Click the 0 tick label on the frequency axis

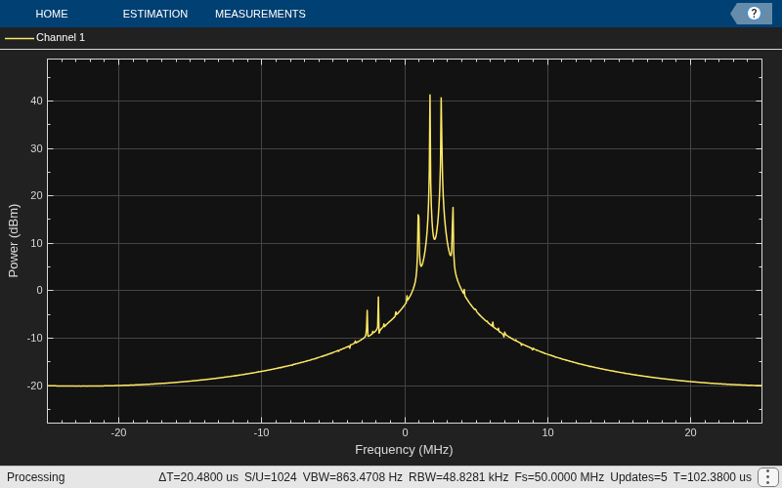point(405,432)
